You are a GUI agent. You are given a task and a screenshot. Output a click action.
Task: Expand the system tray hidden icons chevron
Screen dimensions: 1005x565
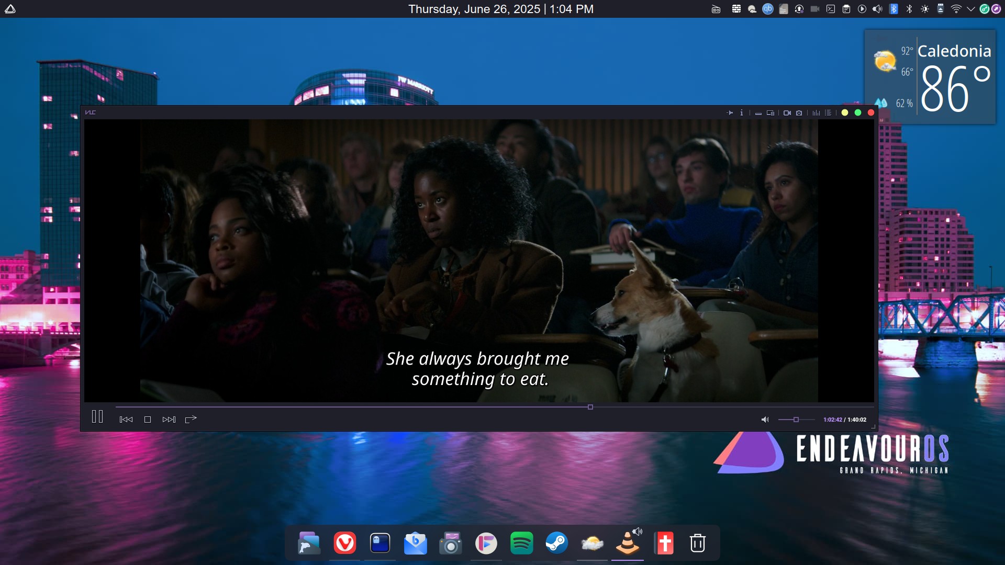[970, 9]
